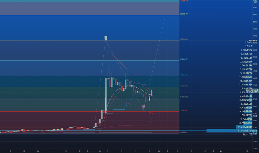
Task: Select volume profile row 30.754Mx78.57M
Action: [x=246, y=119]
